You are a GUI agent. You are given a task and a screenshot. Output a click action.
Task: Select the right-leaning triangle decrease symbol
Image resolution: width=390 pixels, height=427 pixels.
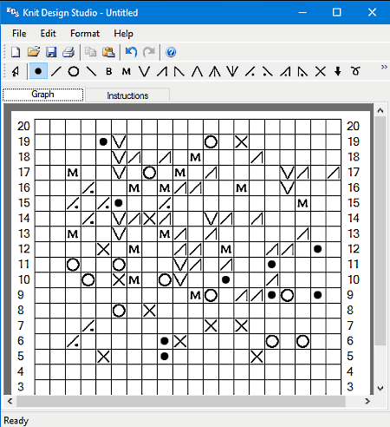coord(162,71)
